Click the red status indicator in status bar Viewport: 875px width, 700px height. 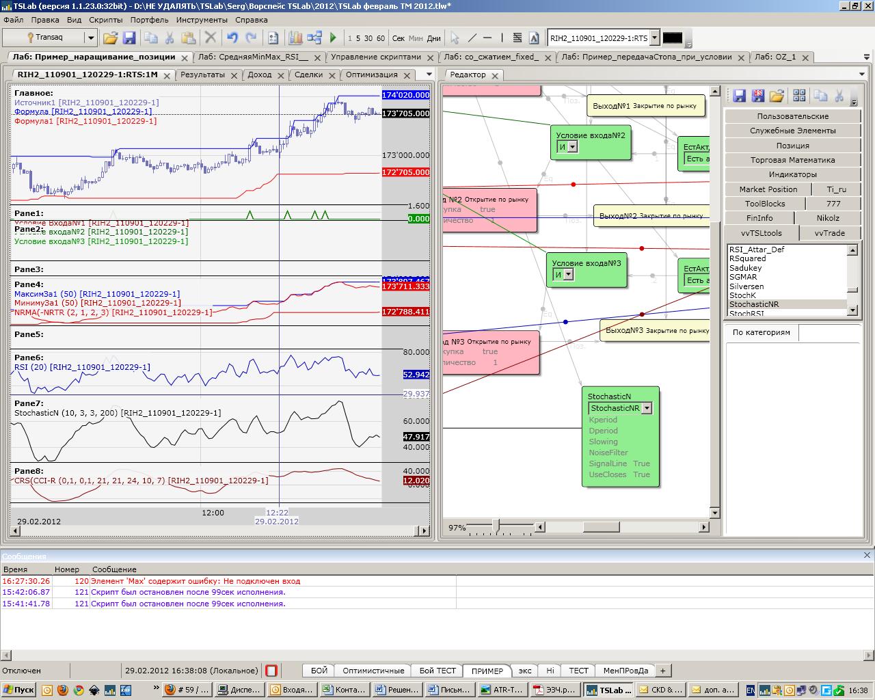271,671
